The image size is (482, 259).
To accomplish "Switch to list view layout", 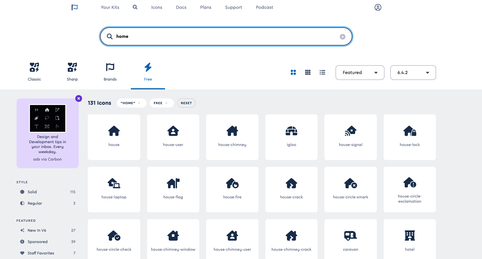I will click(x=322, y=72).
